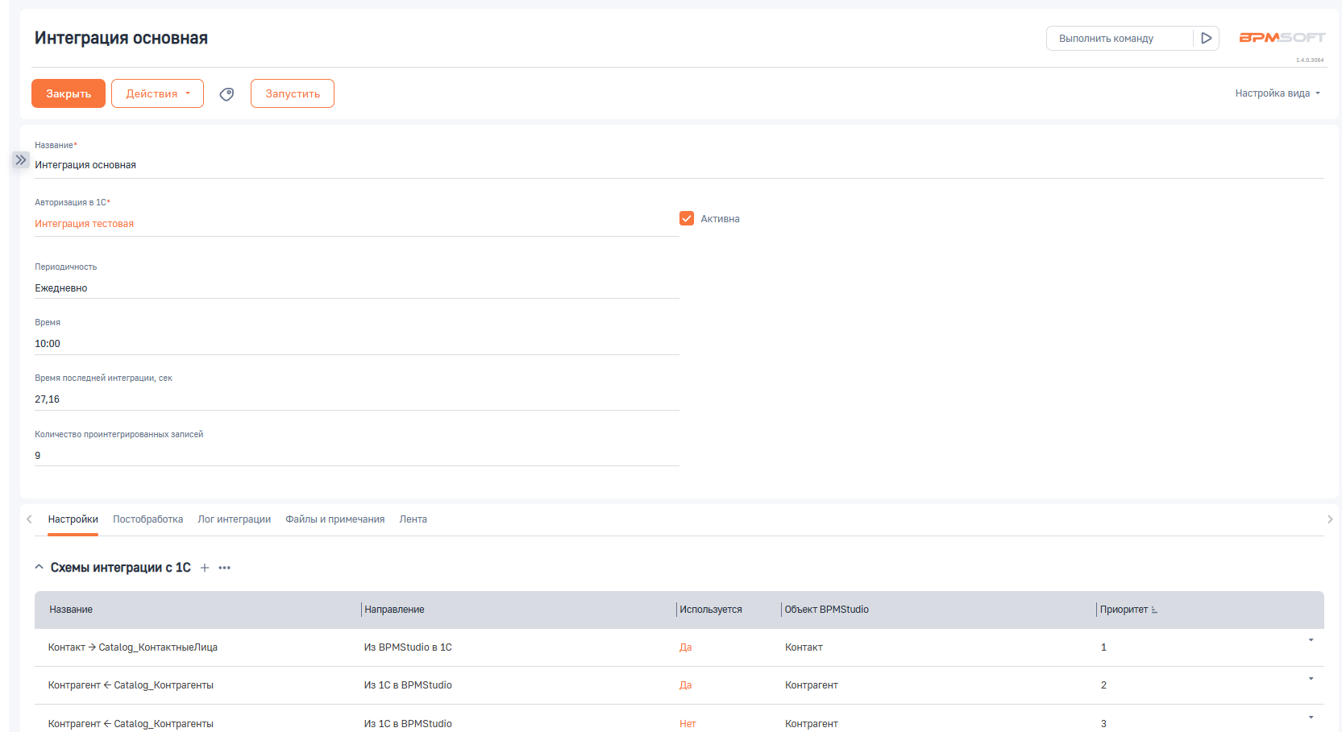The image size is (1342, 732).
Task: Collapse the Схемы интеграции с 1С section
Action: [39, 568]
